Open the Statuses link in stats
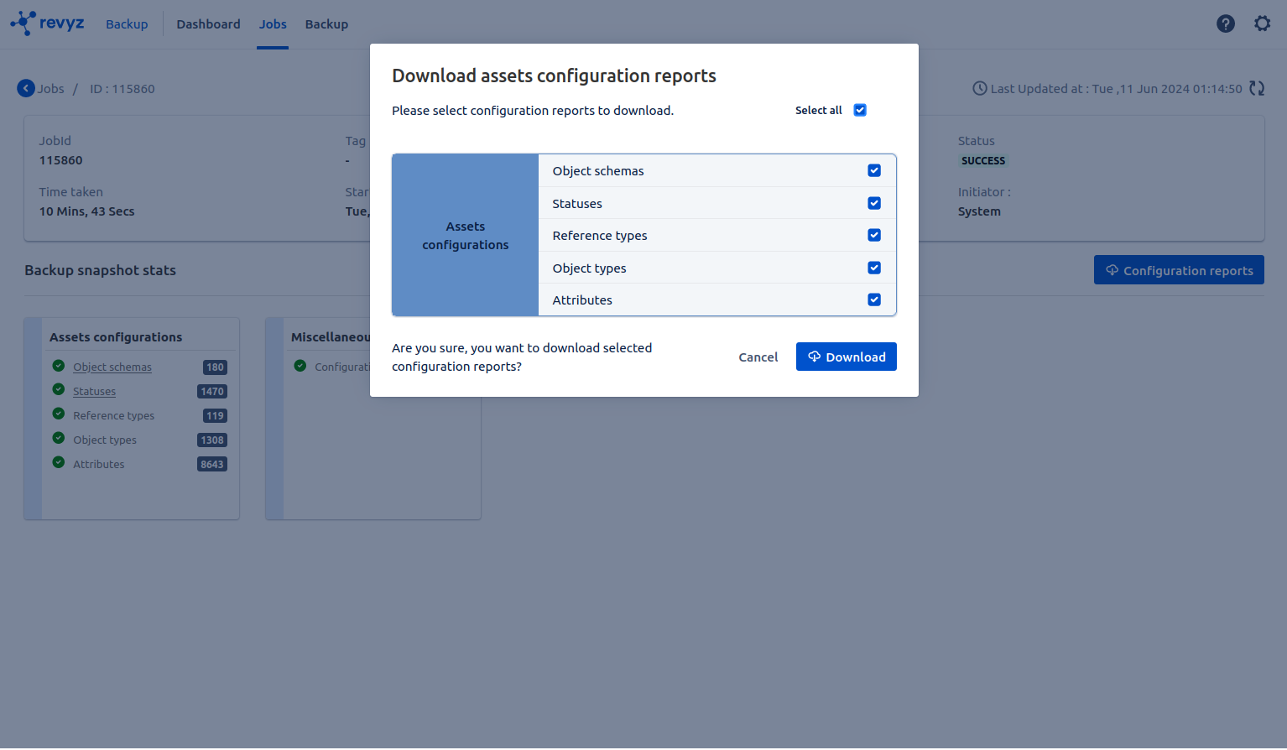This screenshot has height=750, width=1287. pyautogui.click(x=94, y=392)
